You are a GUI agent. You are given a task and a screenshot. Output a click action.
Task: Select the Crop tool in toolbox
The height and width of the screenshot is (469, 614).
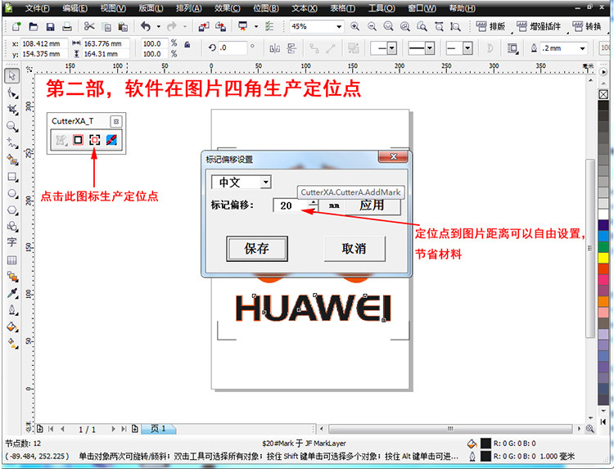[12, 110]
